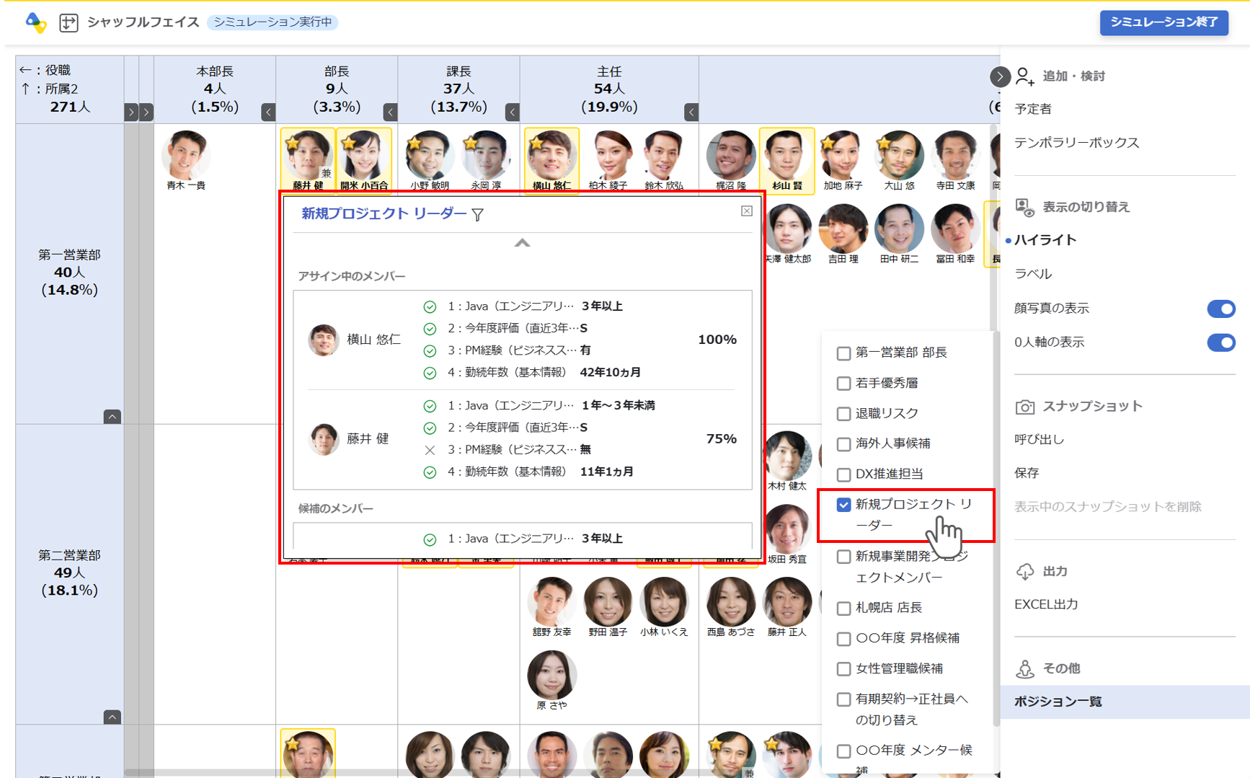Toggle the 0人軸の表示 switch
Image resolution: width=1250 pixels, height=778 pixels.
point(1220,342)
